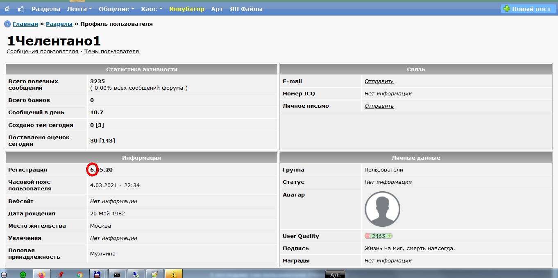
Task: Open the Инкубатор section
Action: pyautogui.click(x=187, y=9)
